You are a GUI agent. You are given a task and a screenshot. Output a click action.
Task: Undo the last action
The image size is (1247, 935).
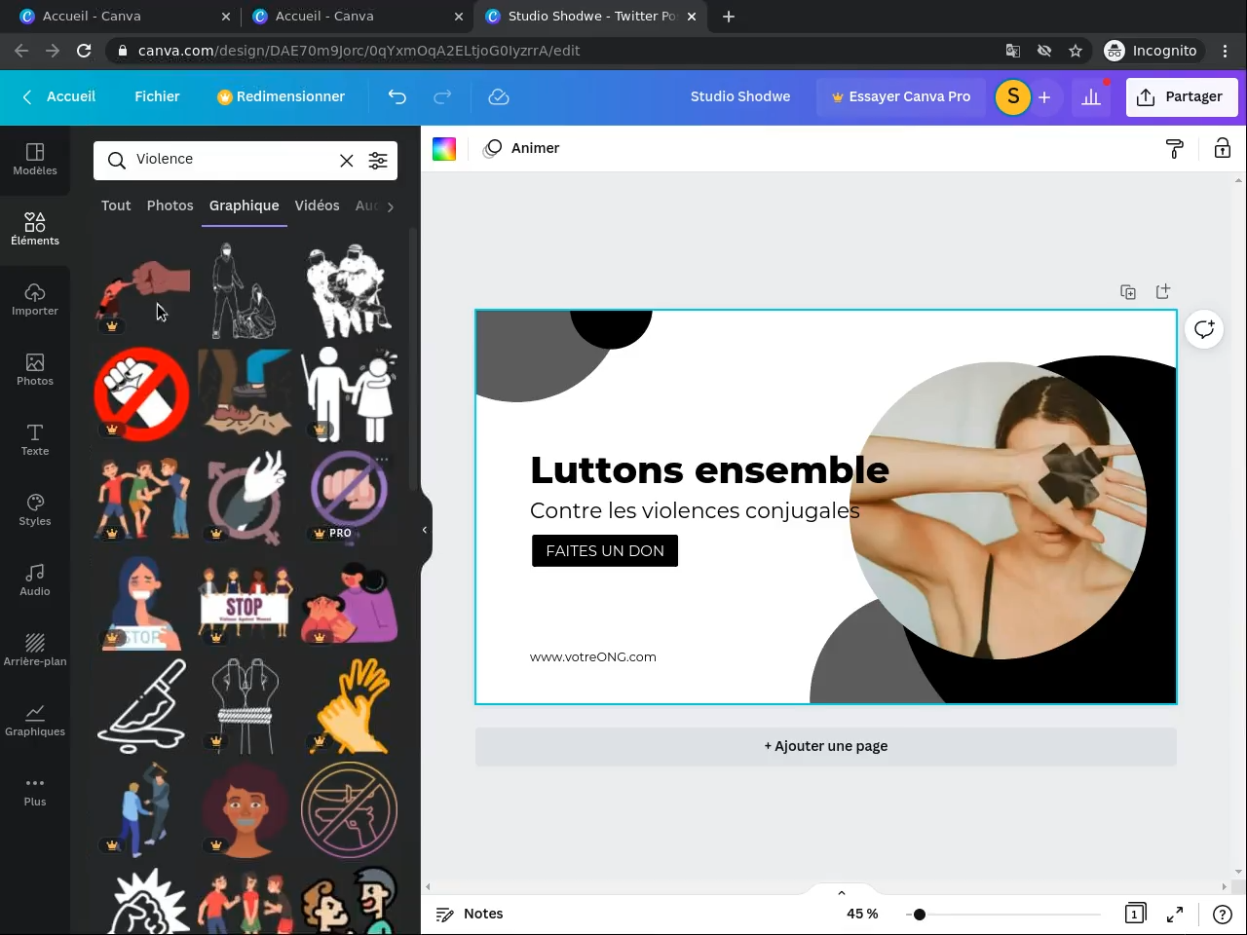tap(397, 96)
